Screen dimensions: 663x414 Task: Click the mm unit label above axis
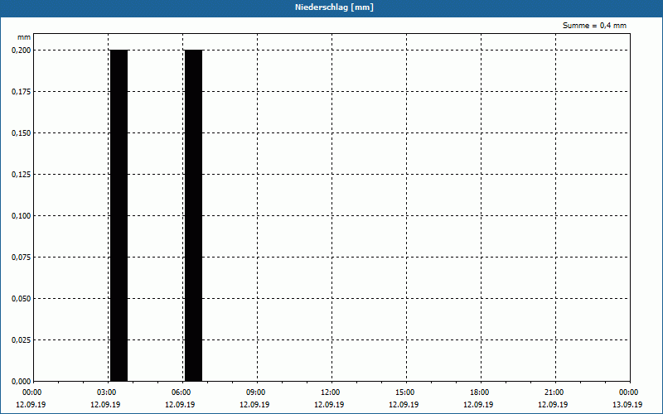point(24,37)
